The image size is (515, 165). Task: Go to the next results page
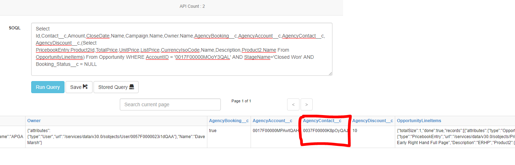pyautogui.click(x=306, y=104)
